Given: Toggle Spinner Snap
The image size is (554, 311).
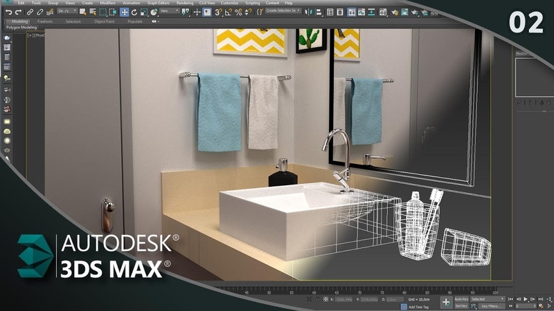Looking at the screenshot, I should [249, 12].
